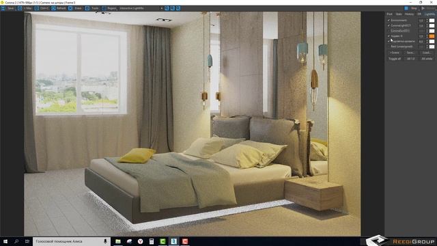Screen dimensions: 437x246
Task: Click the Region button in toolbar
Action: [x=109, y=8]
